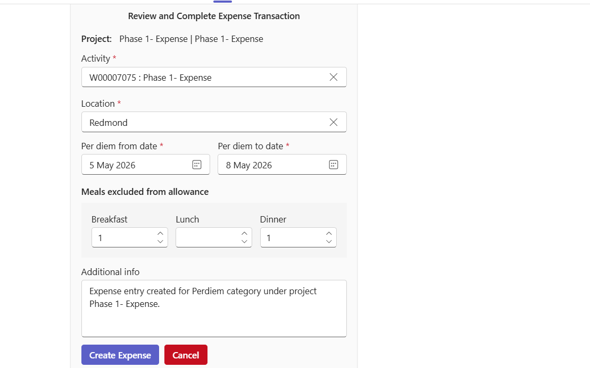Click the Dinner number field
Image resolution: width=590 pixels, height=368 pixels.
coord(292,237)
